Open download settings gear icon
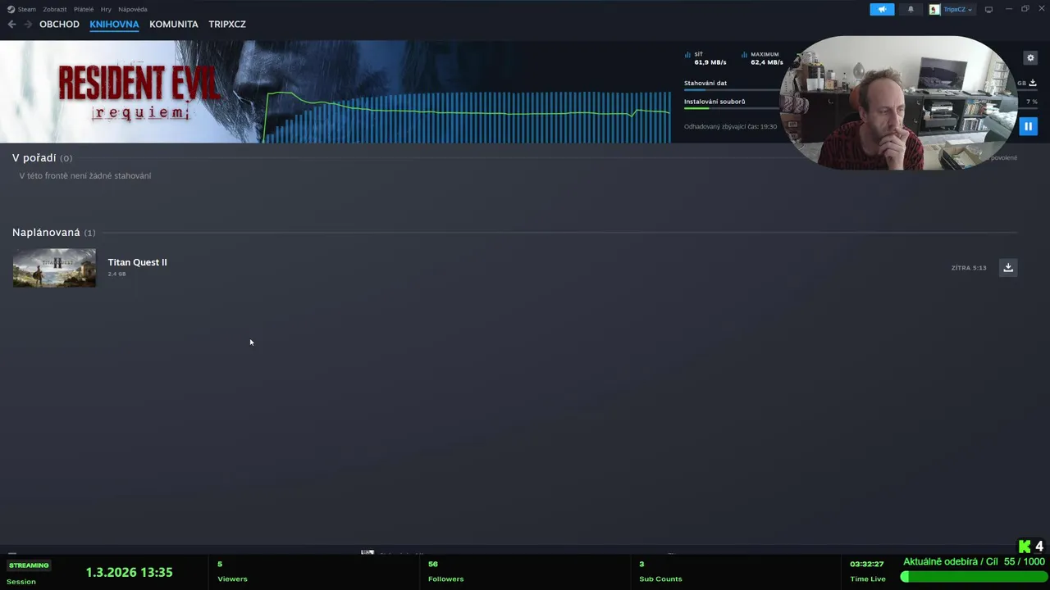Screen dimensions: 1050x590 [x=1030, y=58]
